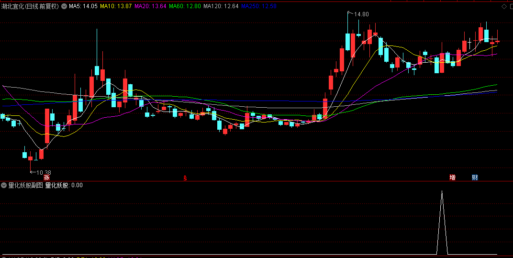Click the blue 财 financial marker
513x258 pixels.
(x=475, y=178)
